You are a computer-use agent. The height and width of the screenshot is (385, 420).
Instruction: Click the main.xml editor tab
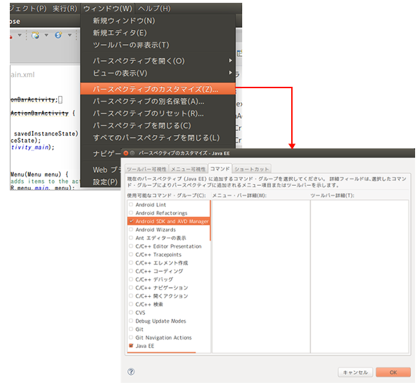tap(22, 75)
